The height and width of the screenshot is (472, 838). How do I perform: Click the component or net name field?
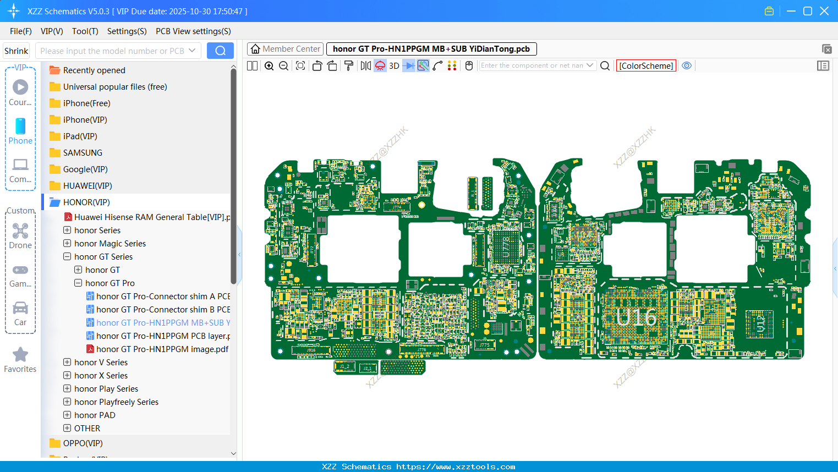(x=531, y=65)
